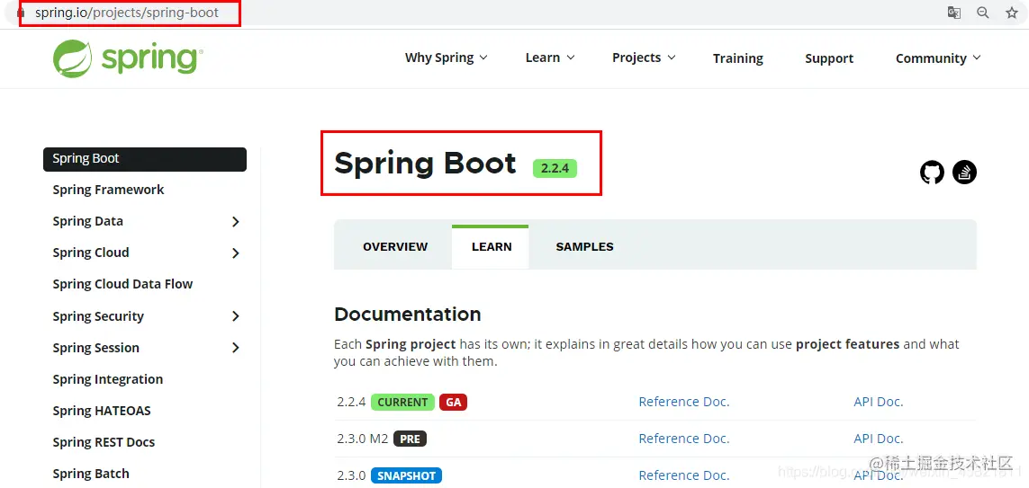Bookmark the page with the star icon
Viewport: 1029px width, 488px height.
tap(1012, 13)
